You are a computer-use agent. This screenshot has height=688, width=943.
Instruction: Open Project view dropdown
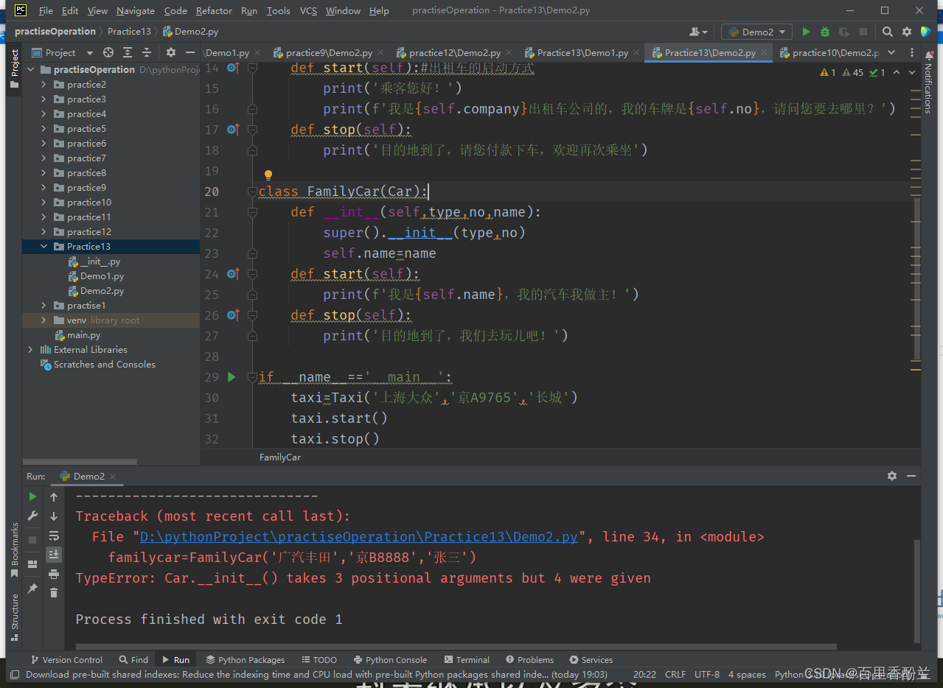coord(62,52)
